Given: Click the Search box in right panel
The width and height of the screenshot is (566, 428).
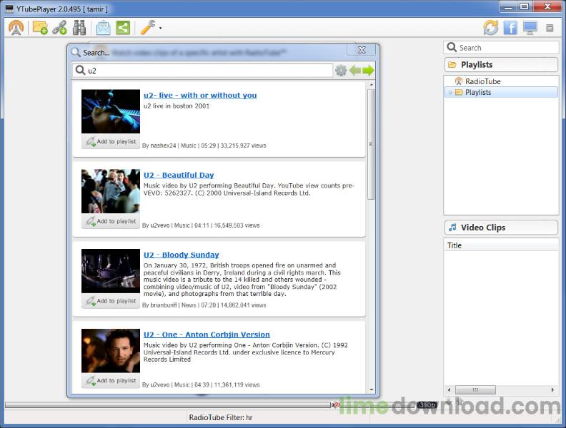Looking at the screenshot, I should point(501,48).
